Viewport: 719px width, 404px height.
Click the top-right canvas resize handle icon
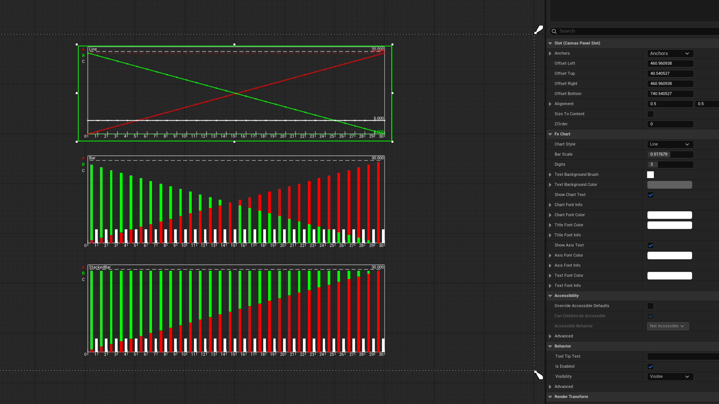[x=539, y=30]
